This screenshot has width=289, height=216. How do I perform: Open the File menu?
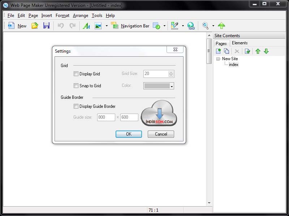(11, 16)
